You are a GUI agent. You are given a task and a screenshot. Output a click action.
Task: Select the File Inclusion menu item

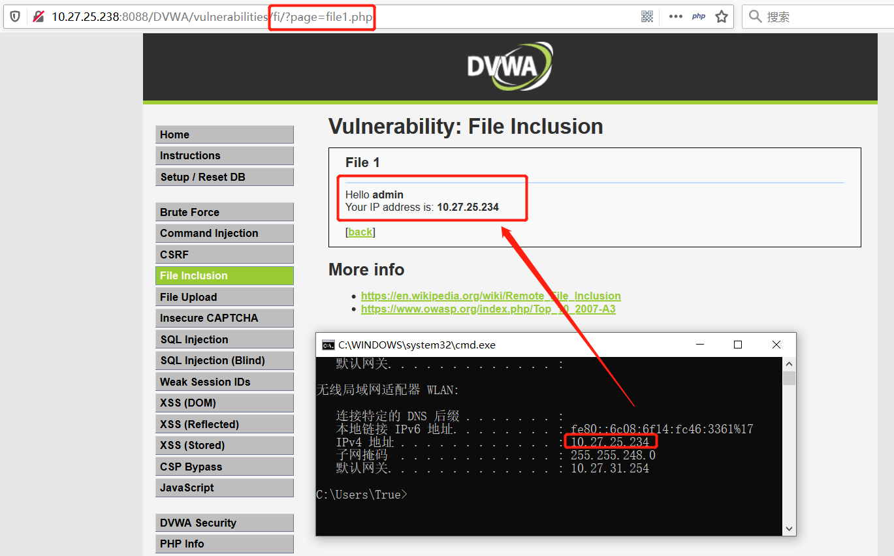pos(225,275)
